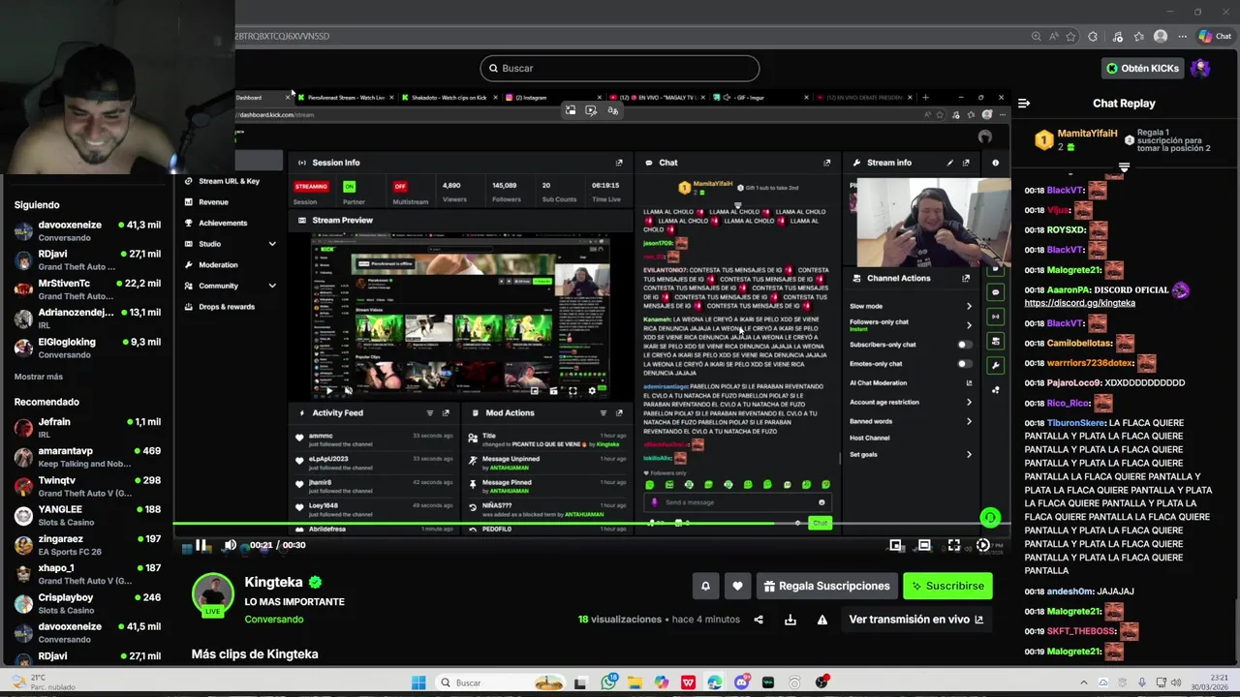Expand the leaderboard handle under MamitaYifaiH
Viewport: 1240px width, 697px height.
pos(1124,168)
